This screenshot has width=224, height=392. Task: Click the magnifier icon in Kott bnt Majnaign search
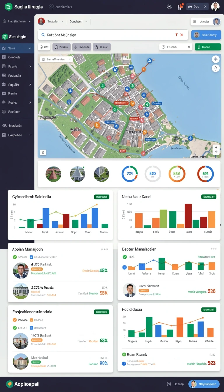pyautogui.click(x=43, y=35)
